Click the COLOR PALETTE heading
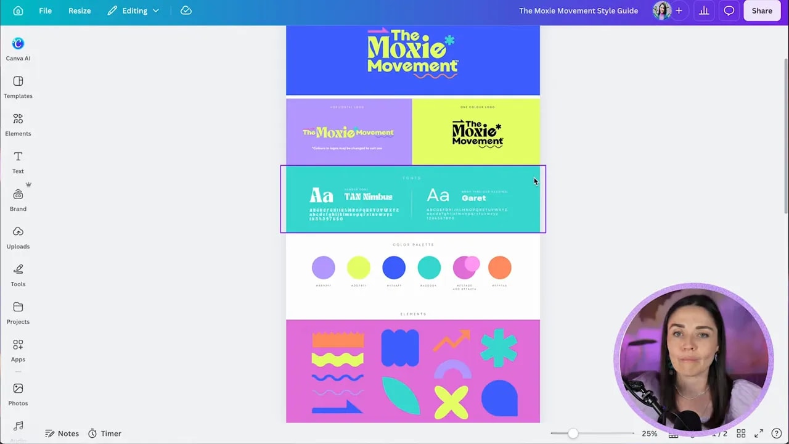This screenshot has height=444, width=789. pyautogui.click(x=413, y=245)
